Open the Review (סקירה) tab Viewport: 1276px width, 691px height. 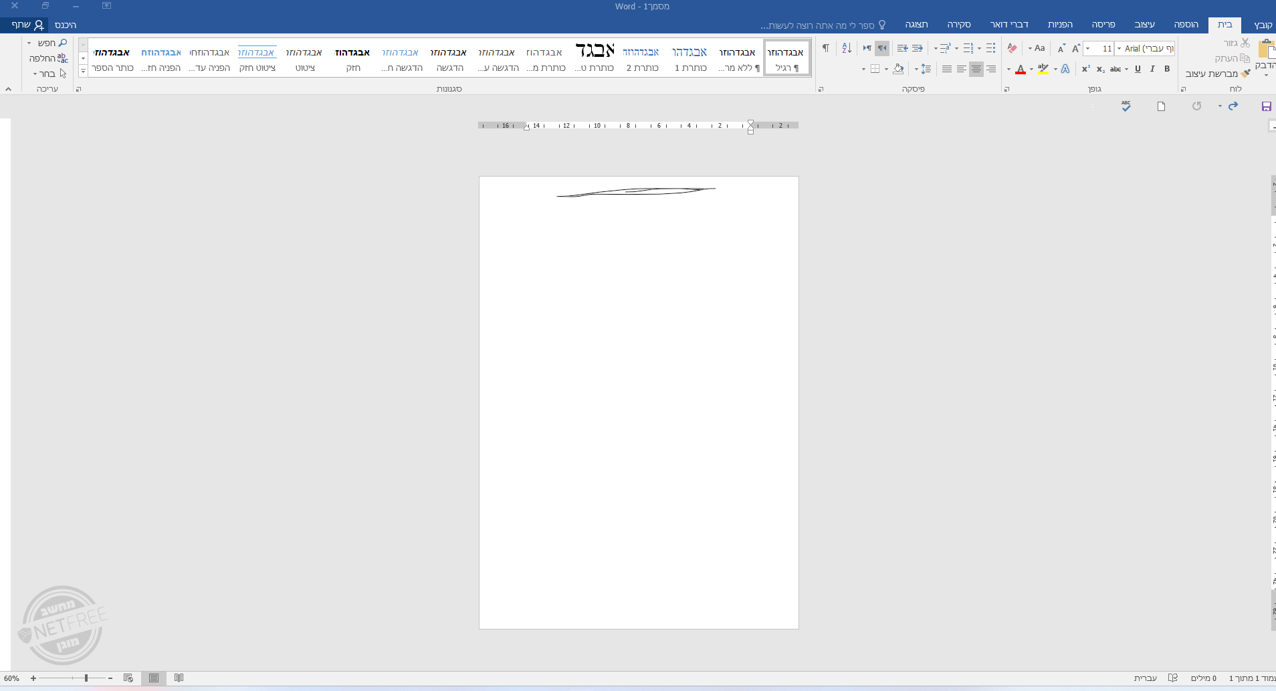click(958, 25)
